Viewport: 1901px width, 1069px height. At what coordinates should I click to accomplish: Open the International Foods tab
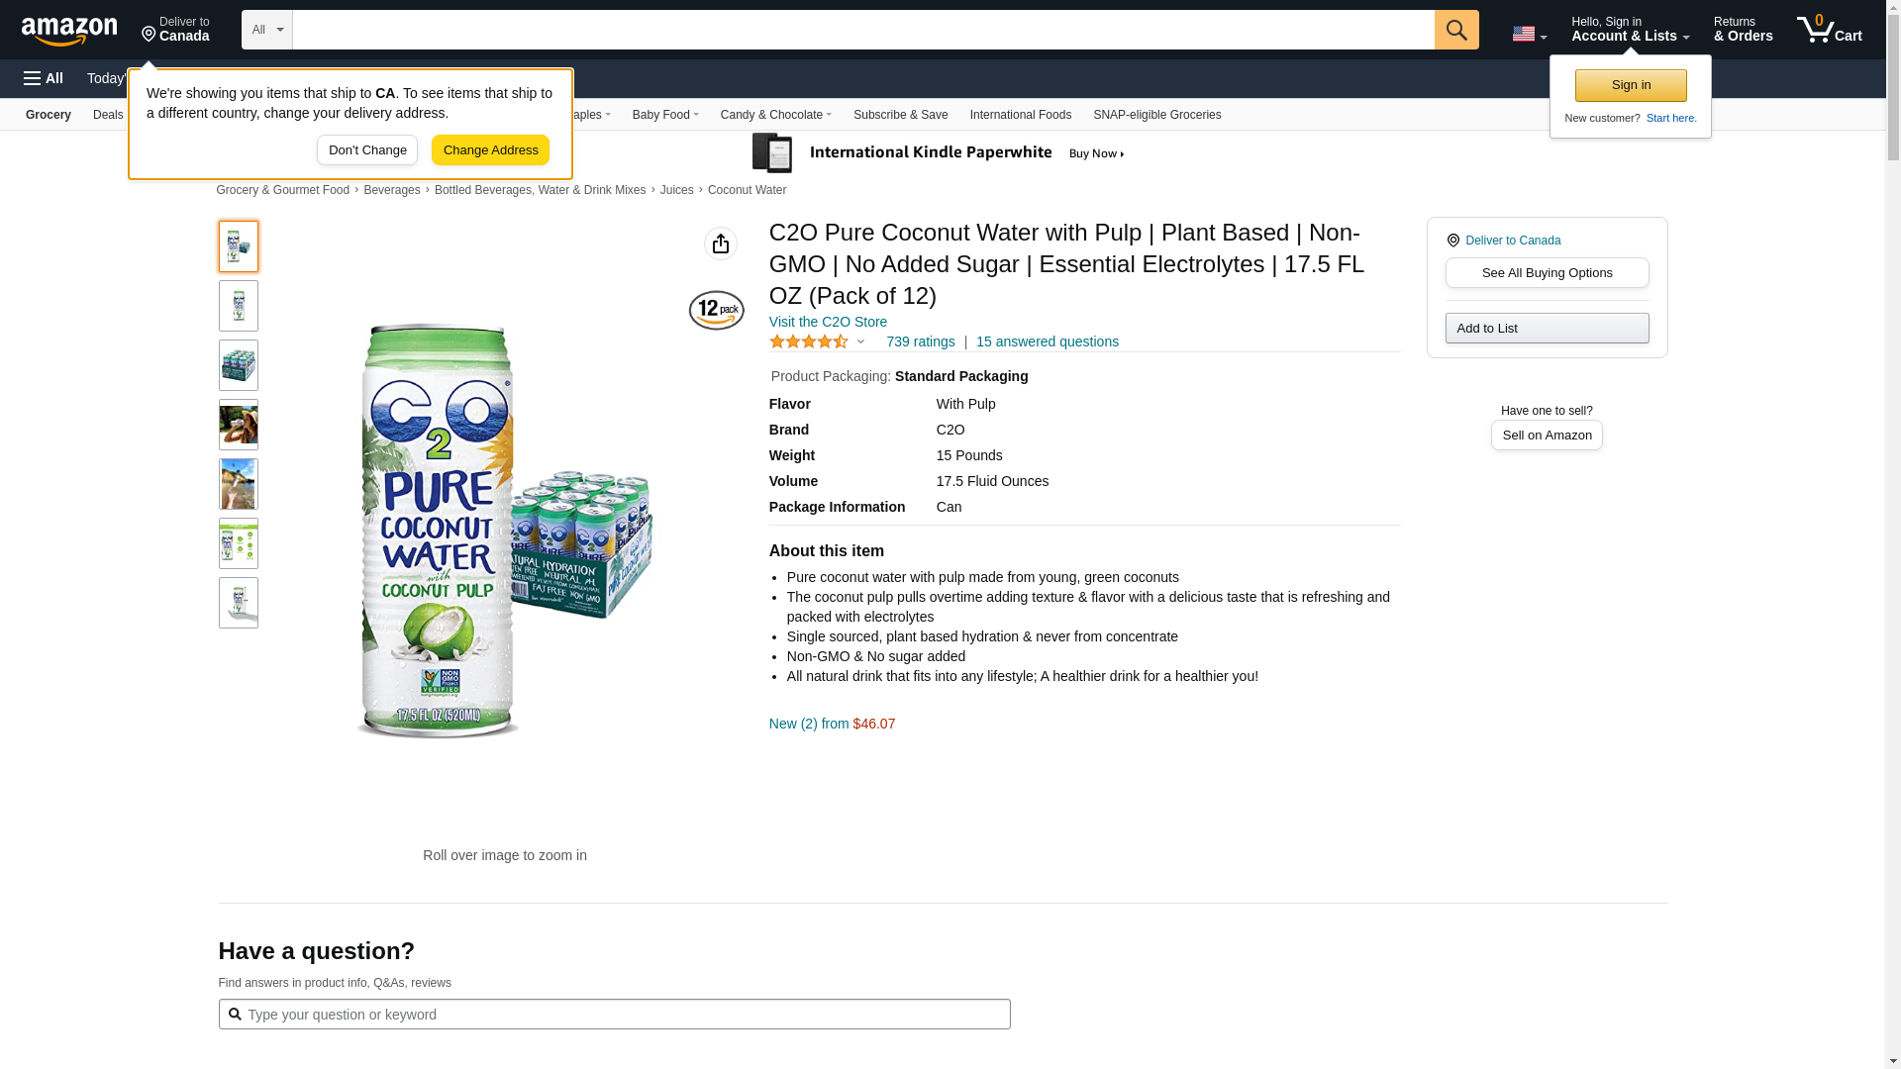1020,115
